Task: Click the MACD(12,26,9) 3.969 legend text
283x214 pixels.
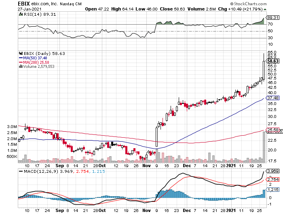Action: point(48,172)
